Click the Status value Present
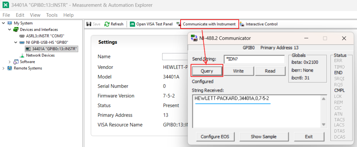The image size is (357, 147). pos(171,105)
